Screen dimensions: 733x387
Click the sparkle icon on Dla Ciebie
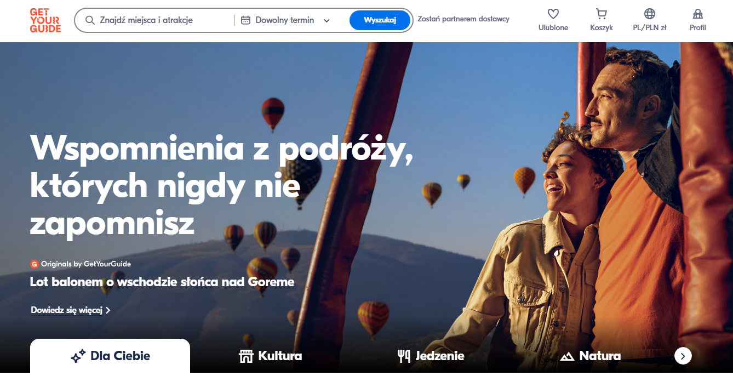(78, 356)
